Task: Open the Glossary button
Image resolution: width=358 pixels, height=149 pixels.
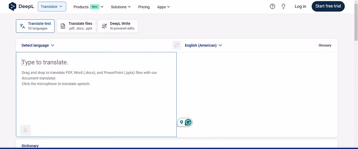Action: coord(325,45)
